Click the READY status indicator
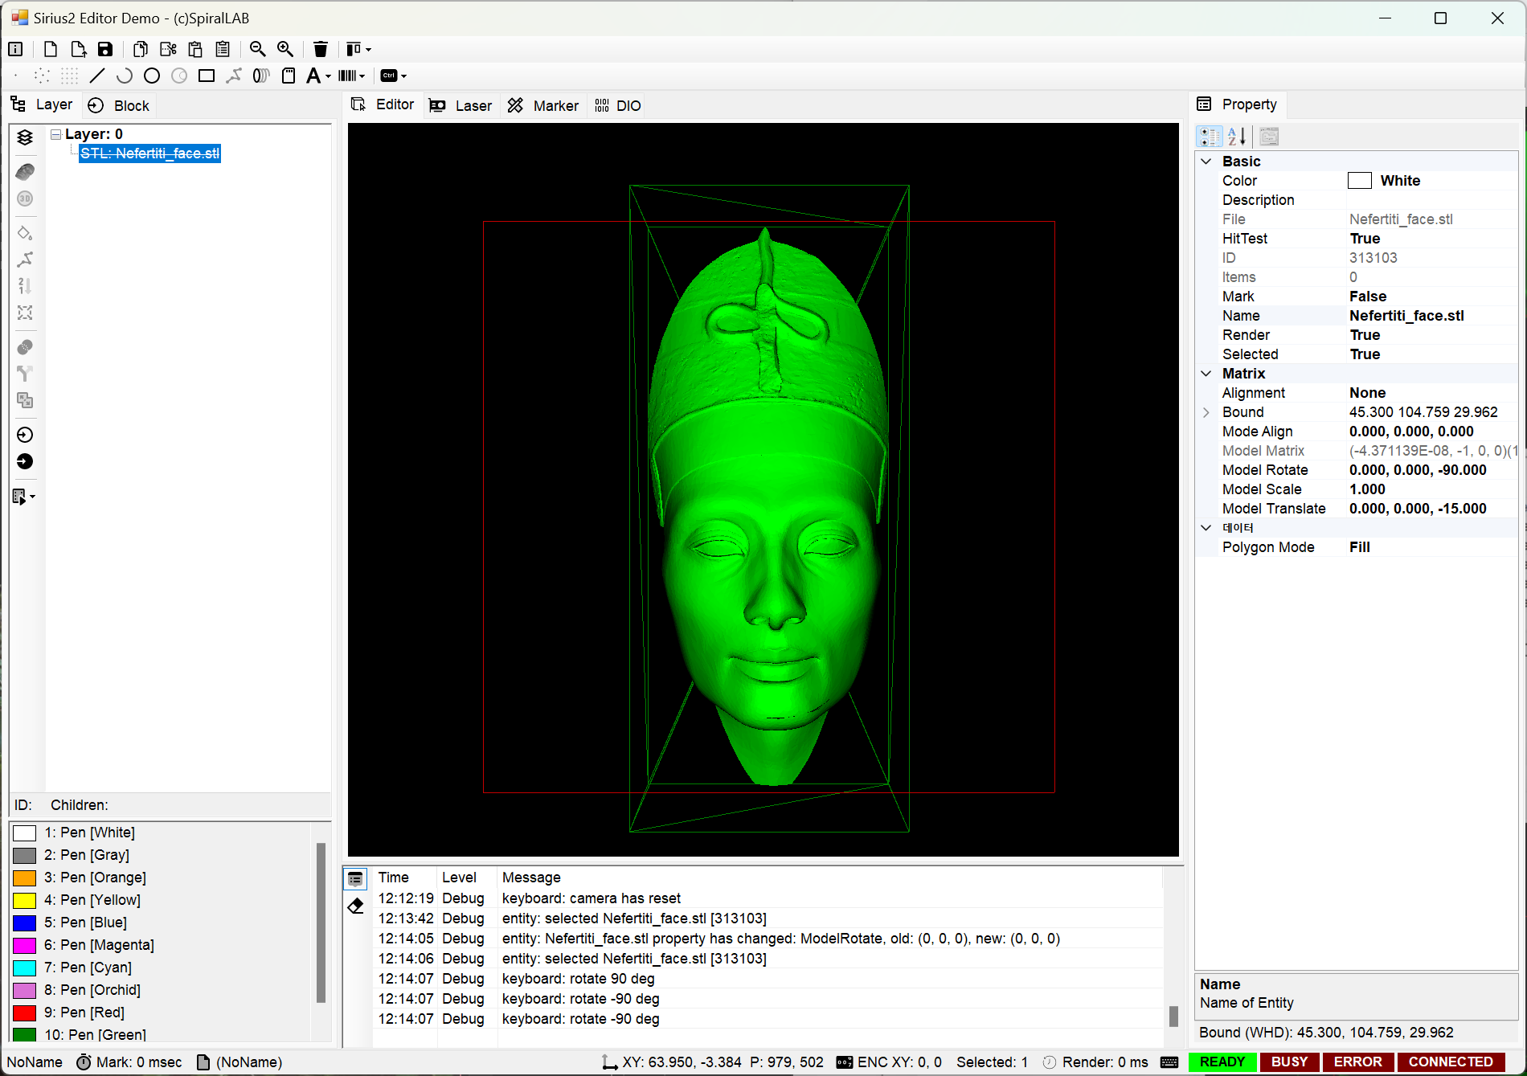This screenshot has height=1076, width=1527. pyautogui.click(x=1222, y=1062)
